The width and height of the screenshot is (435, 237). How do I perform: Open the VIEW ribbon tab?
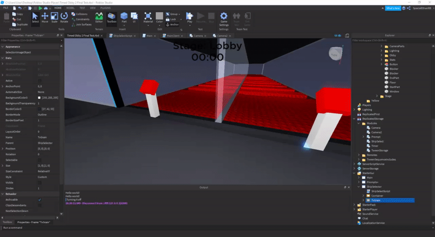click(x=93, y=8)
